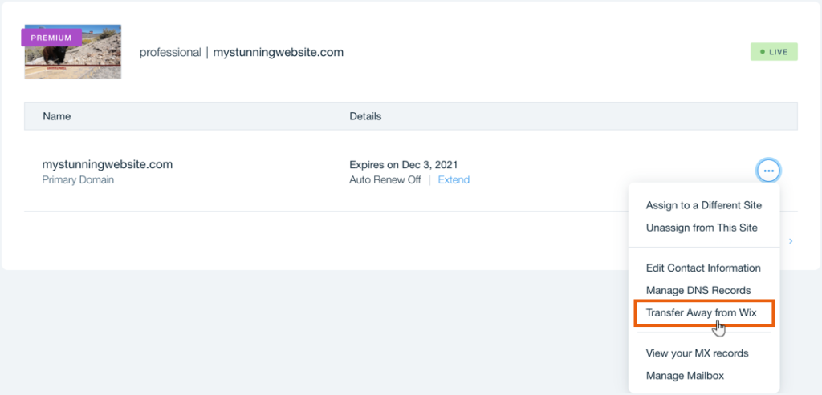
Task: Click the professional site name label
Action: point(170,53)
